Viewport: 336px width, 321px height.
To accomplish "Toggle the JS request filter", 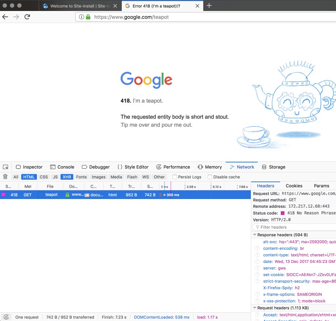I will tap(55, 177).
